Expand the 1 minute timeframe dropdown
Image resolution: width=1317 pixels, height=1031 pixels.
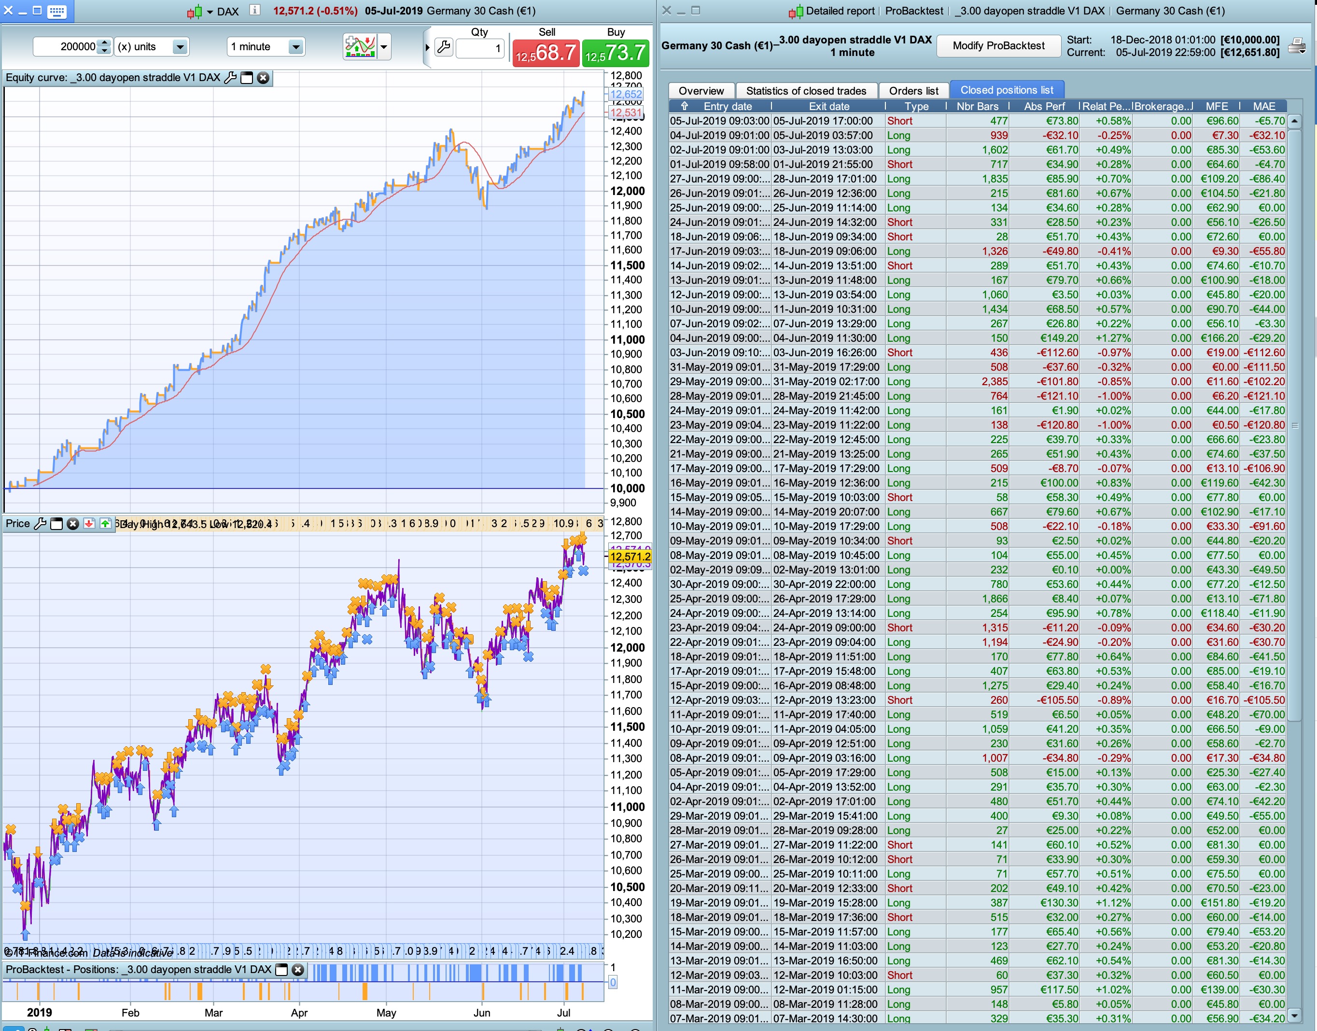tap(295, 47)
